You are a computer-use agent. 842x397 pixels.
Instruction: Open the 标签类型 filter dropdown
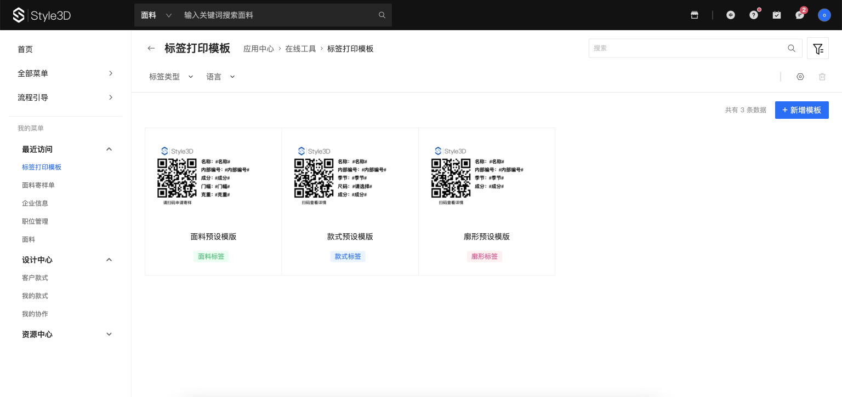pos(171,77)
